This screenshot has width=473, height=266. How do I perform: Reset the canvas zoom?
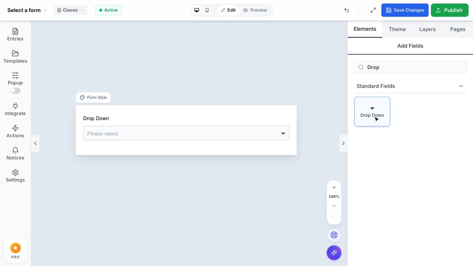[334, 218]
